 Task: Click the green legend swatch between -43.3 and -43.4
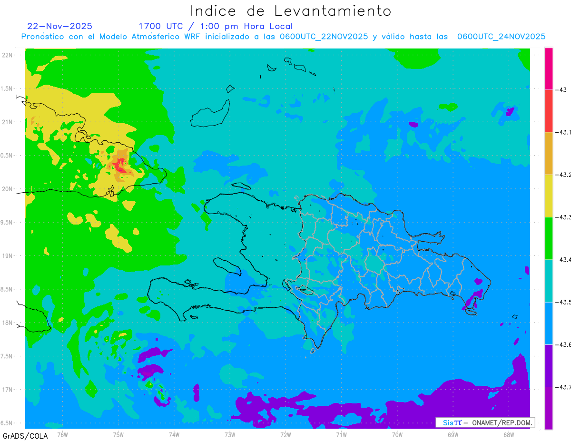point(549,238)
